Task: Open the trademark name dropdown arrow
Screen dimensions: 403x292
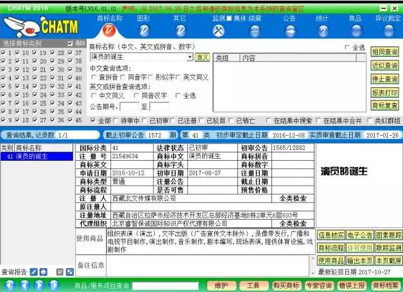Action: point(190,57)
